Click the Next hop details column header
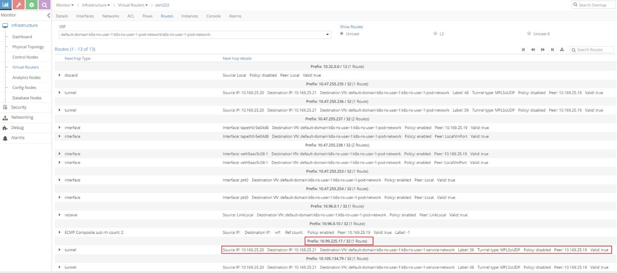 point(237,59)
